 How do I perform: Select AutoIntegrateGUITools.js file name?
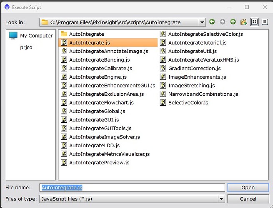tap(100, 129)
